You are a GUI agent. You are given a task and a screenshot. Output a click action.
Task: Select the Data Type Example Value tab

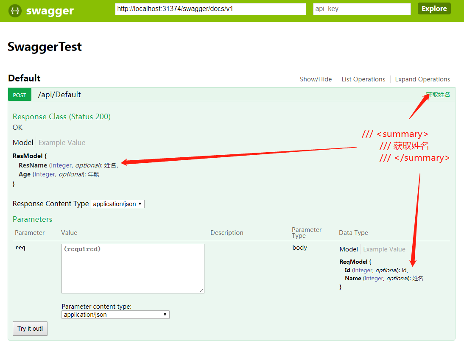(x=384, y=249)
